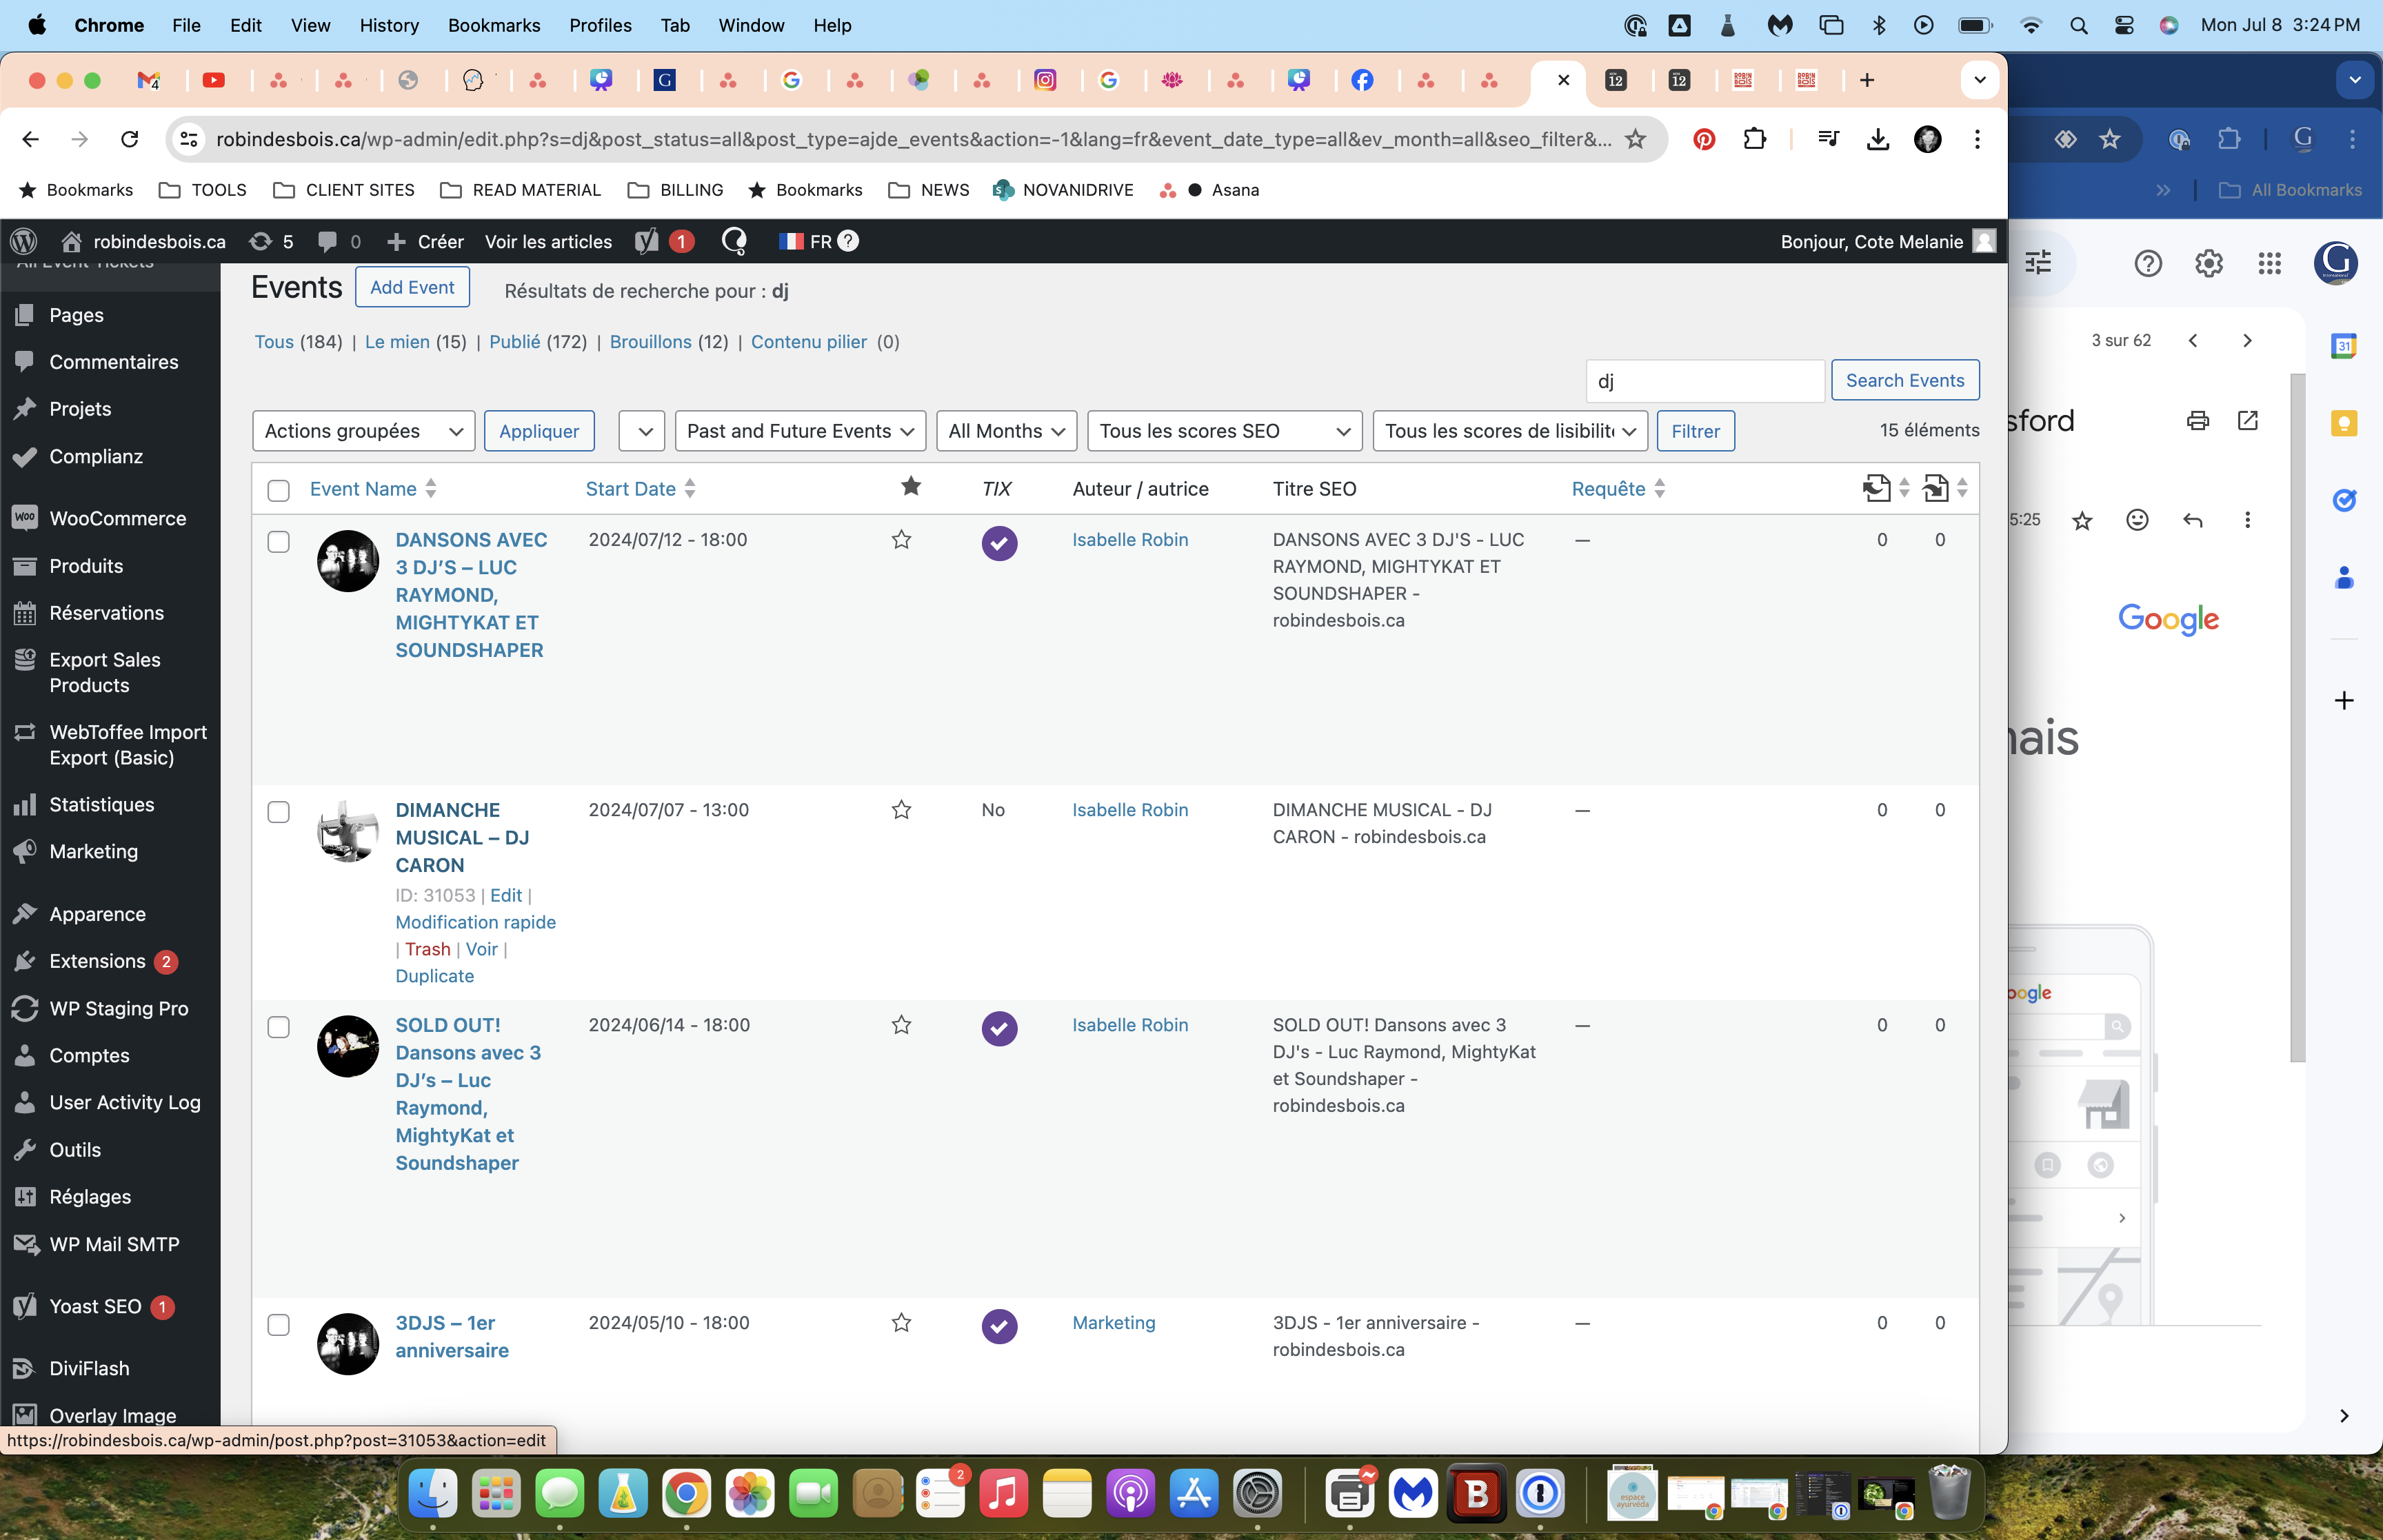This screenshot has width=2383, height=1540.
Task: Click the WordPress logo in admin bar
Action: coord(24,241)
